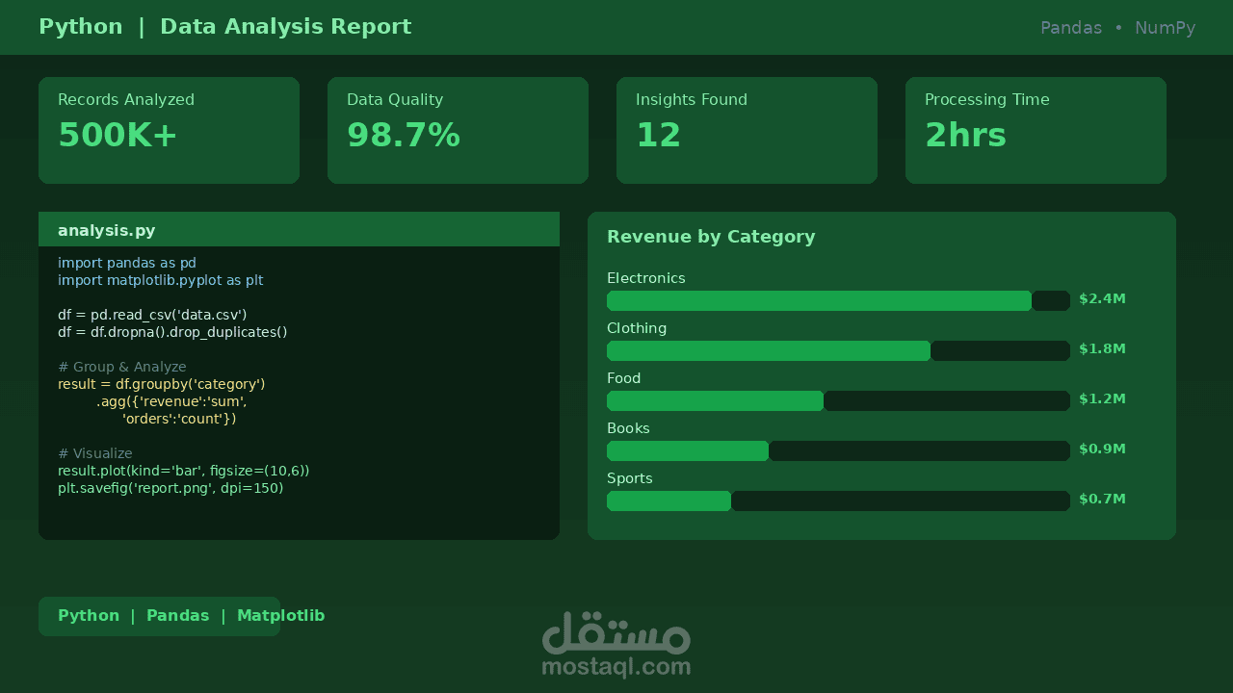The image size is (1233, 693).
Task: Click the $1.8M revenue value
Action: 1102,349
